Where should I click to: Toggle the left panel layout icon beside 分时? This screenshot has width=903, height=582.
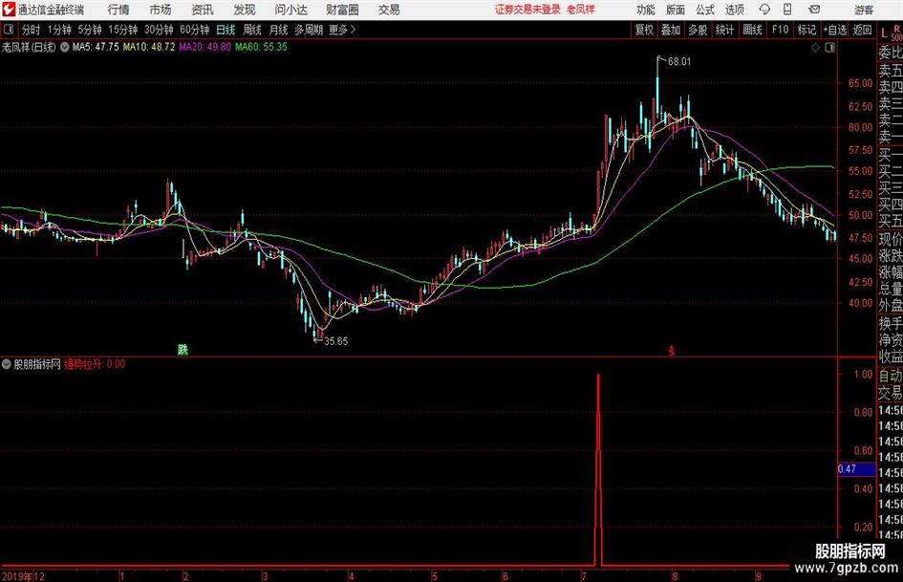pos(8,30)
